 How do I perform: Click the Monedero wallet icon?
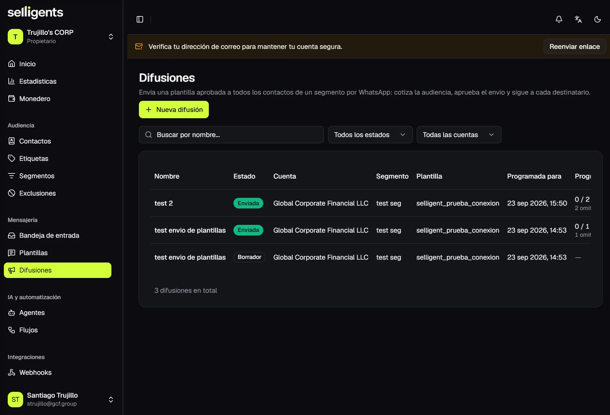(12, 98)
